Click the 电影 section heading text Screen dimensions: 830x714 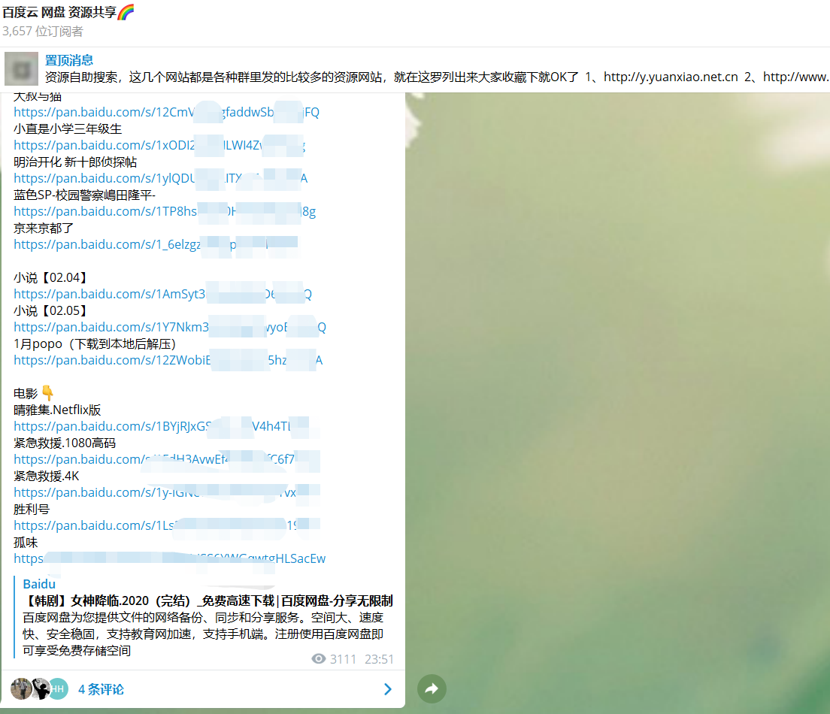(26, 394)
